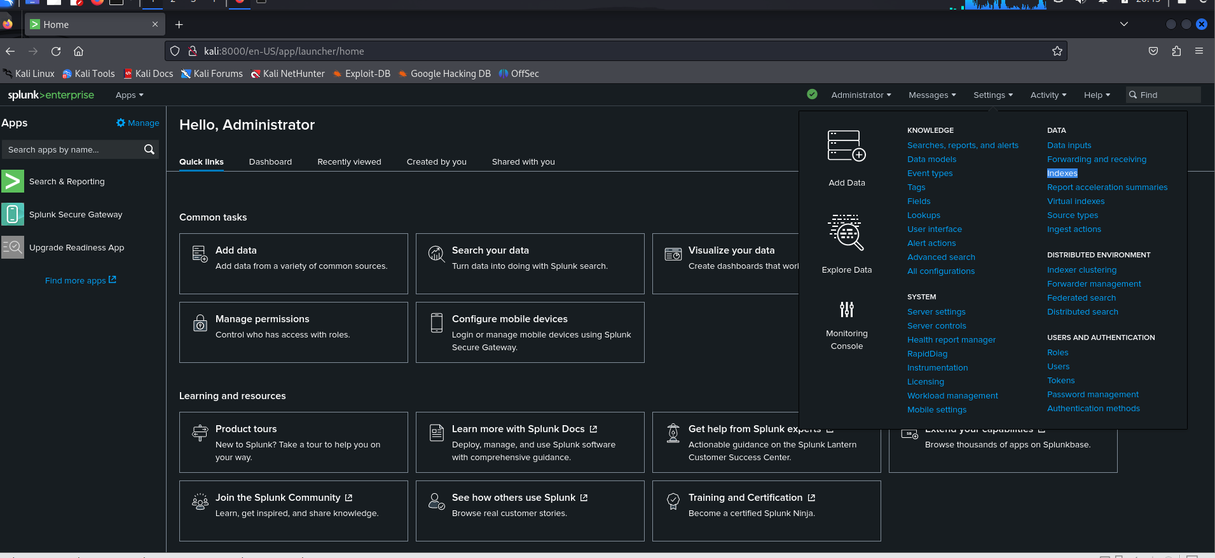
Task: Switch to the Shared with you tab
Action: pyautogui.click(x=523, y=161)
